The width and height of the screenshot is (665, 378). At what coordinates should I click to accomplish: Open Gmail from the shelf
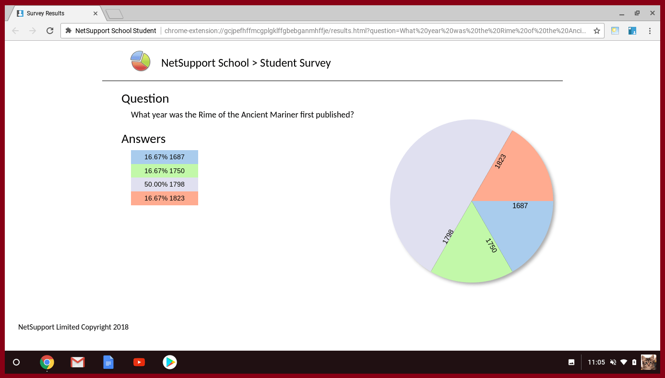[x=78, y=362]
